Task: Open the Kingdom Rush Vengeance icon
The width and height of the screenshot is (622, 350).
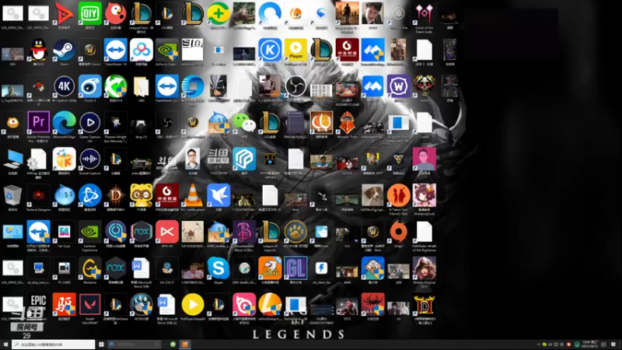Action: coord(398,122)
